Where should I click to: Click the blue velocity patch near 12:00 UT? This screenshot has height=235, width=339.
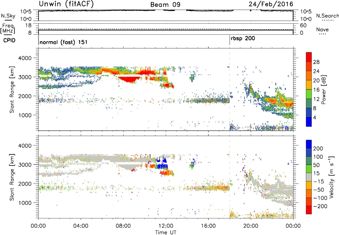(162, 164)
